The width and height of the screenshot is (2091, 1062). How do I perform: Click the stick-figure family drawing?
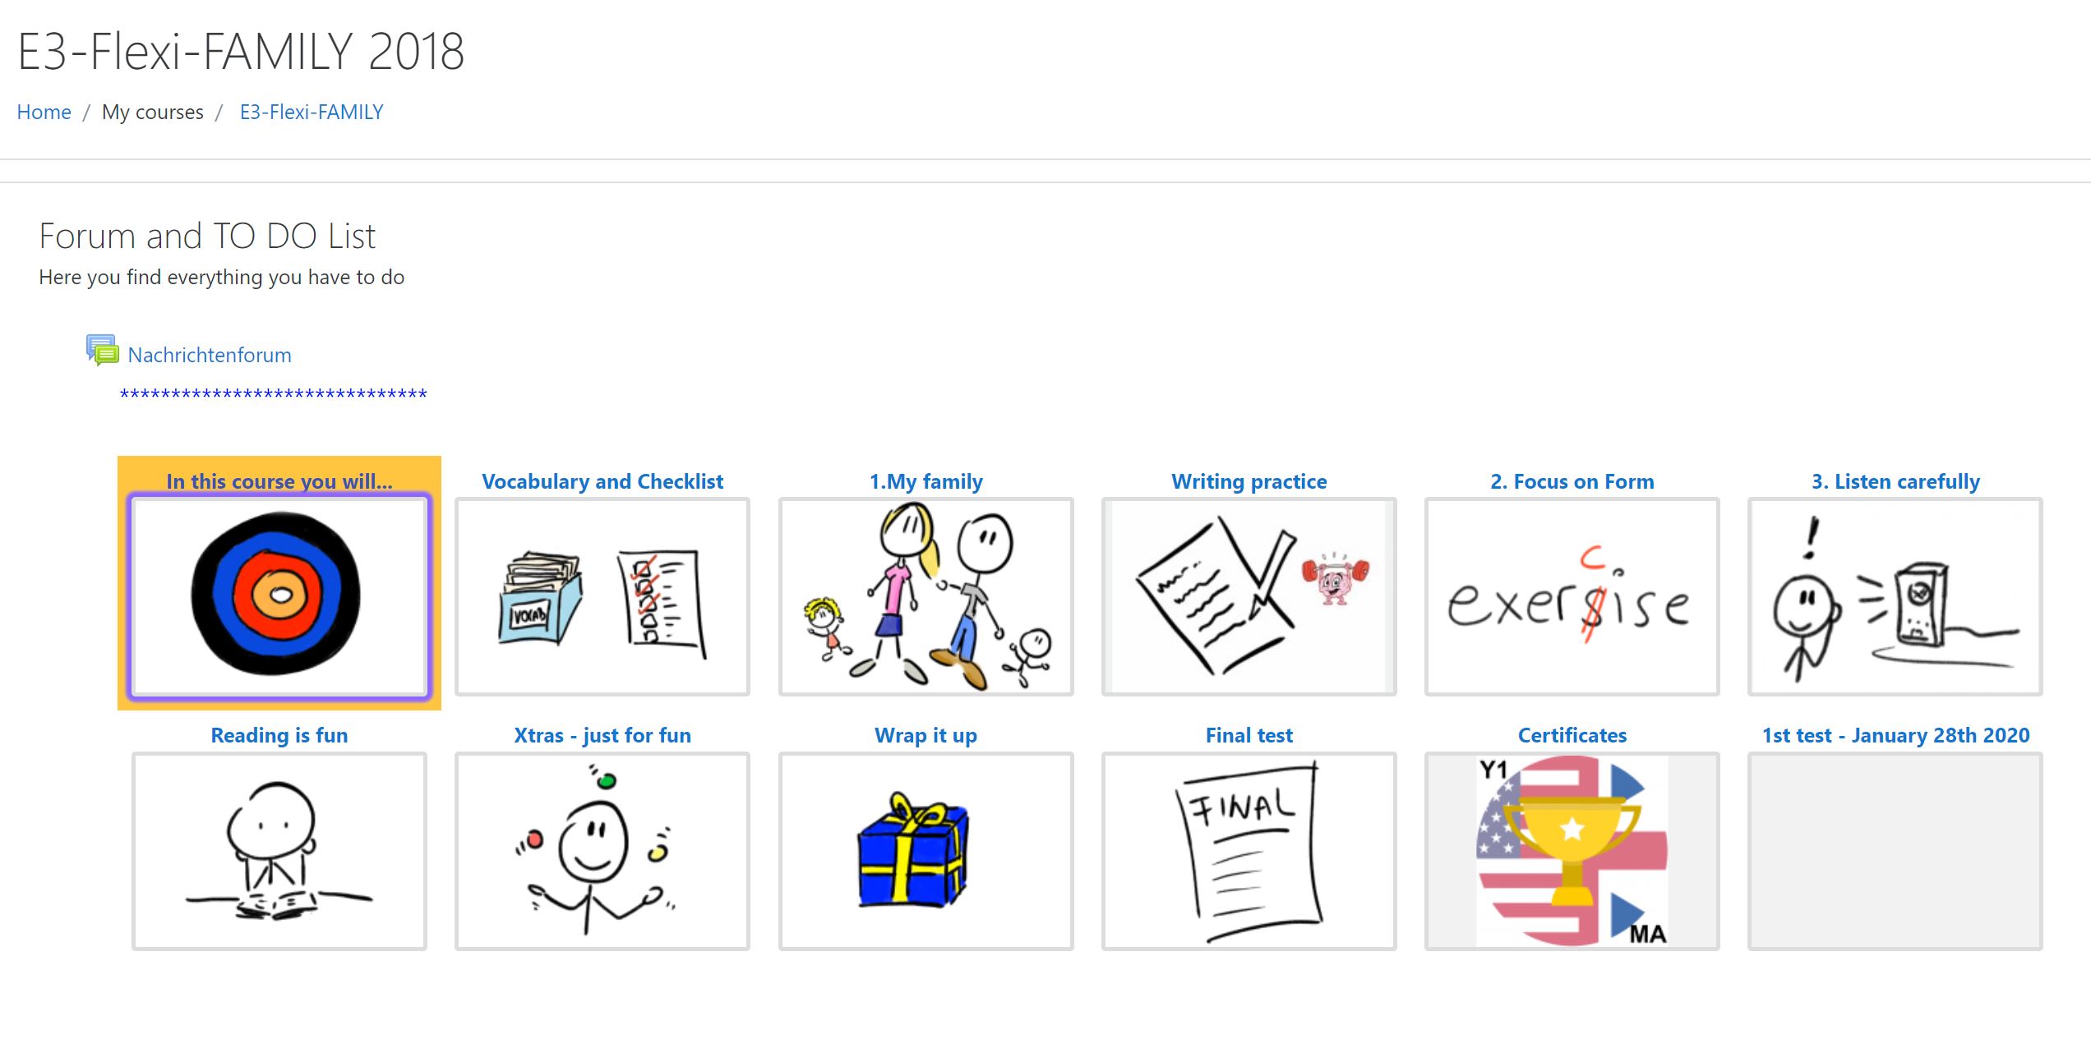click(925, 596)
